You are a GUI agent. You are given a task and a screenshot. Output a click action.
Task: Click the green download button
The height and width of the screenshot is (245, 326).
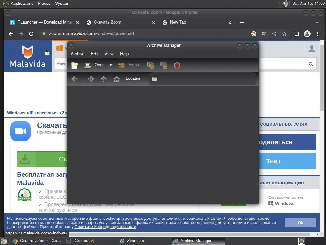click(42, 159)
